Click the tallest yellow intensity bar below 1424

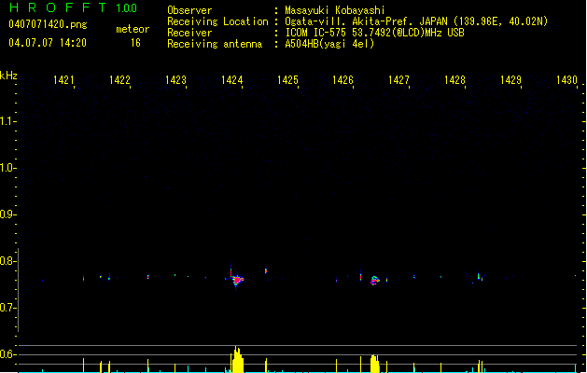[237, 360]
